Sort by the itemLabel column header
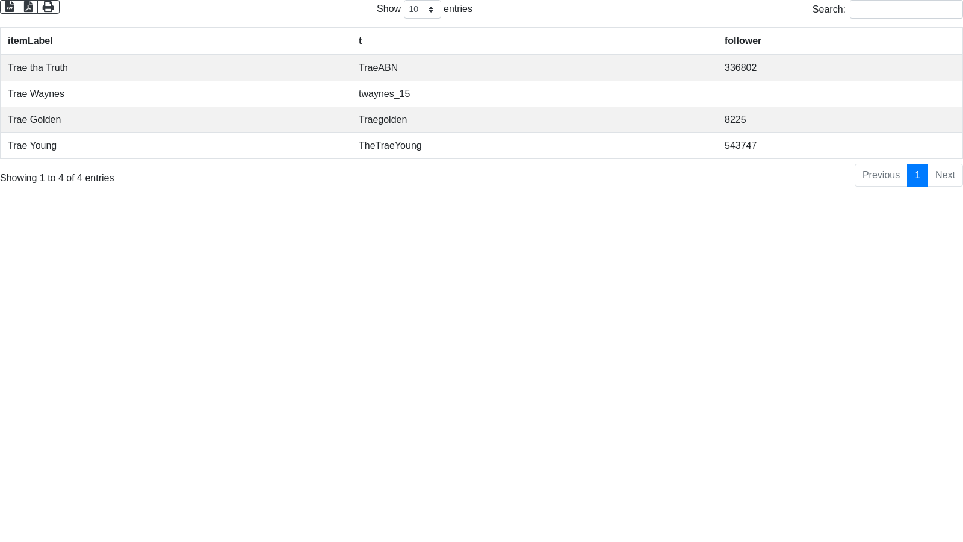Viewport: 963px width, 542px height. tap(30, 41)
